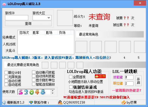The width and height of the screenshot is (148, 107).
Task: Click the 大乱斗 row label
Action: point(10,51)
